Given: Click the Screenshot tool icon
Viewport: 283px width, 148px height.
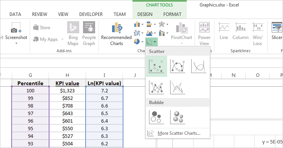Looking at the screenshot, I should click(x=16, y=28).
